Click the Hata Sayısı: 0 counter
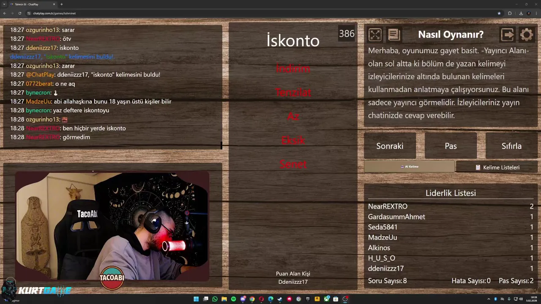Image resolution: width=541 pixels, height=304 pixels. pyautogui.click(x=471, y=281)
